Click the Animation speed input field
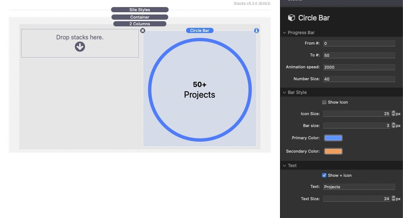Viewport: 403px width, 218px height. (359, 67)
